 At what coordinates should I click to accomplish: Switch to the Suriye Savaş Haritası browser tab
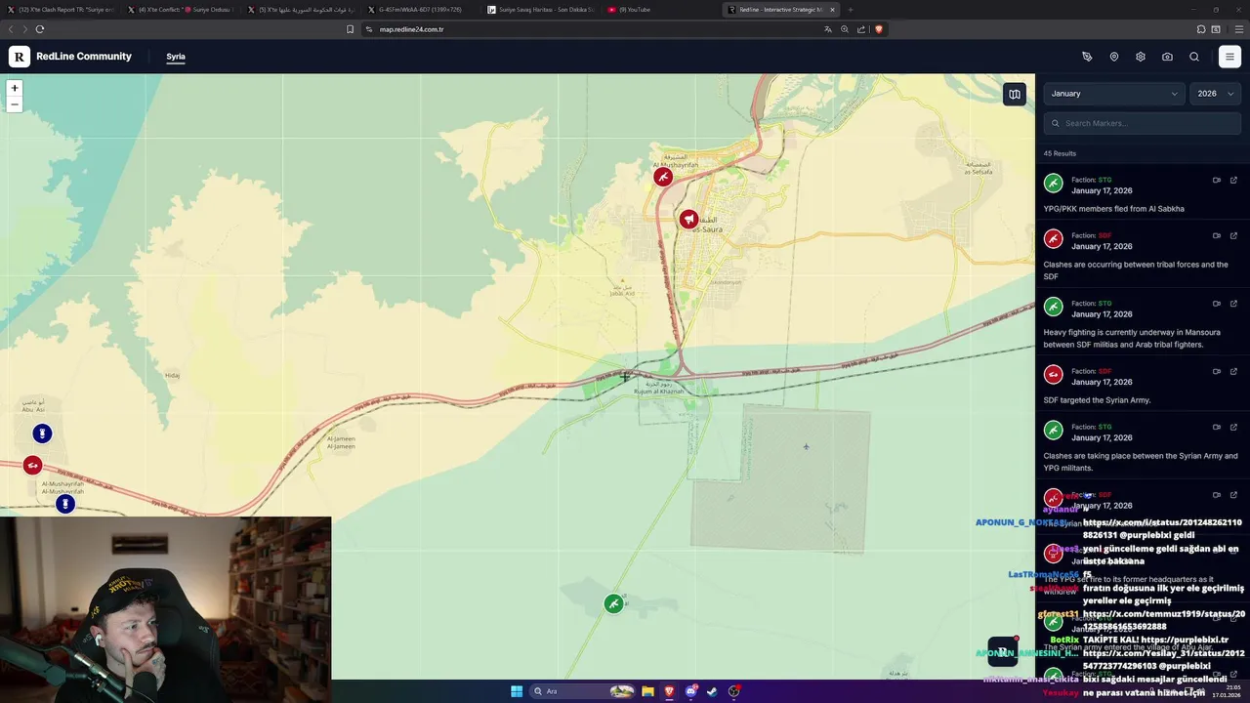pyautogui.click(x=542, y=10)
